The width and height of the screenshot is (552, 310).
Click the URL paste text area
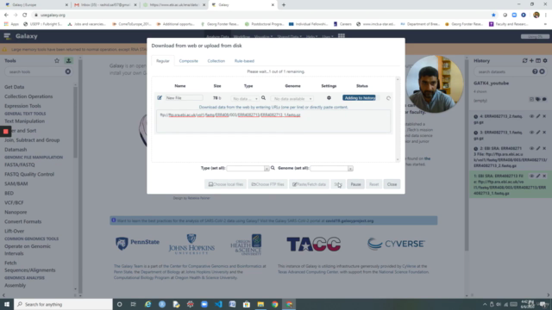[273, 121]
